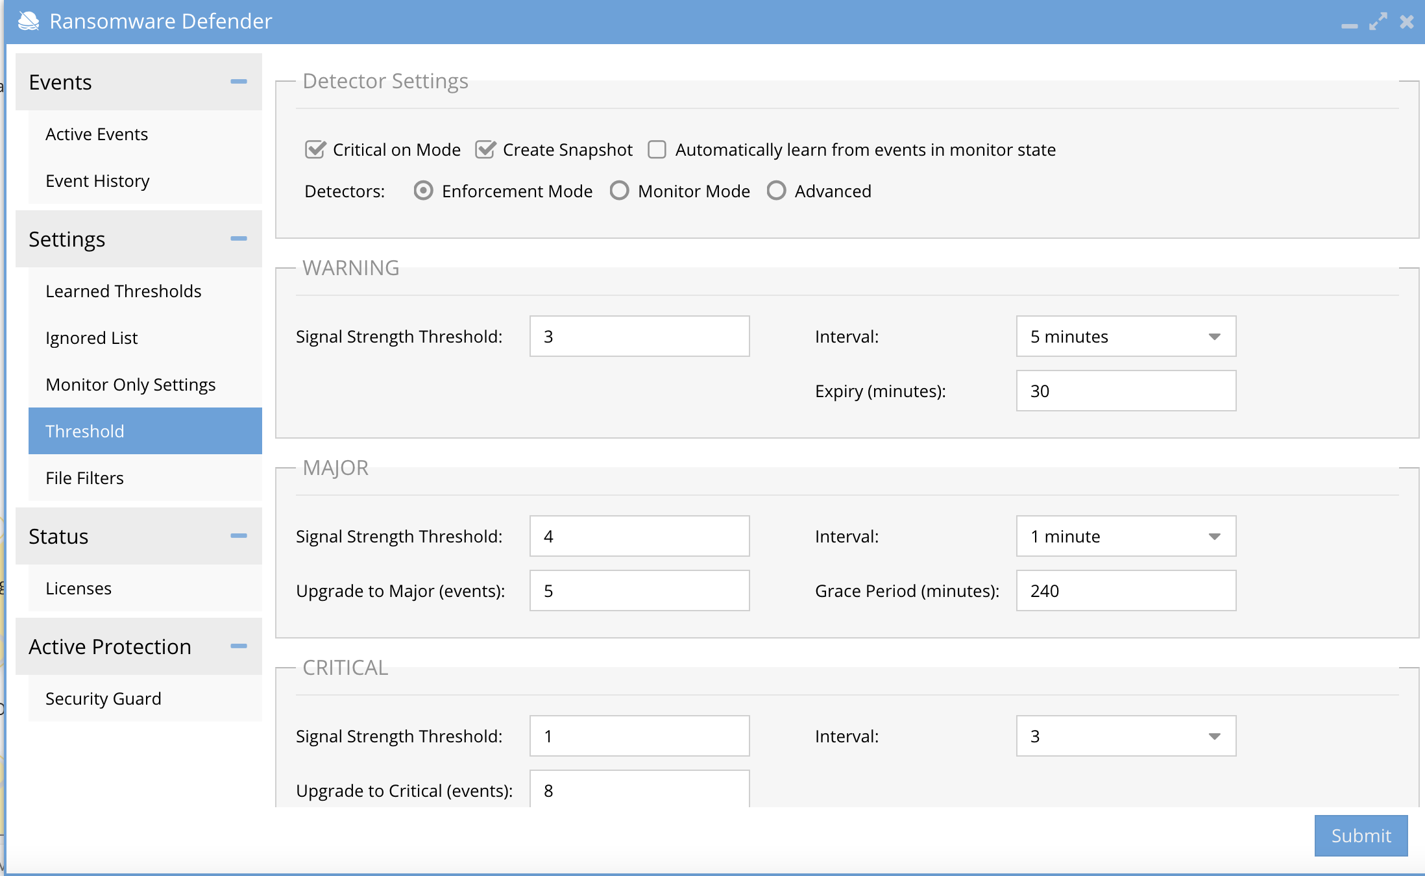Select Enforcement Mode radio button
1425x876 pixels.
pyautogui.click(x=424, y=191)
